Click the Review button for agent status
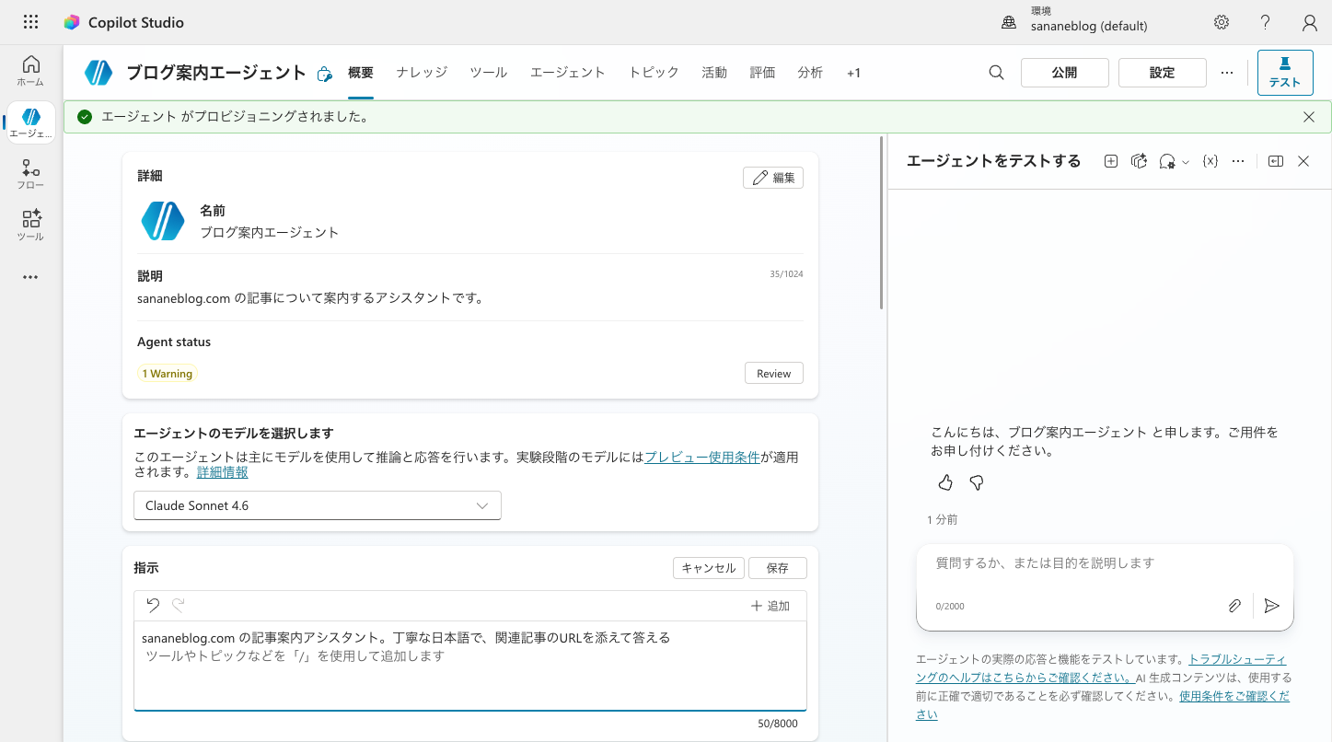The image size is (1332, 742). 774,373
